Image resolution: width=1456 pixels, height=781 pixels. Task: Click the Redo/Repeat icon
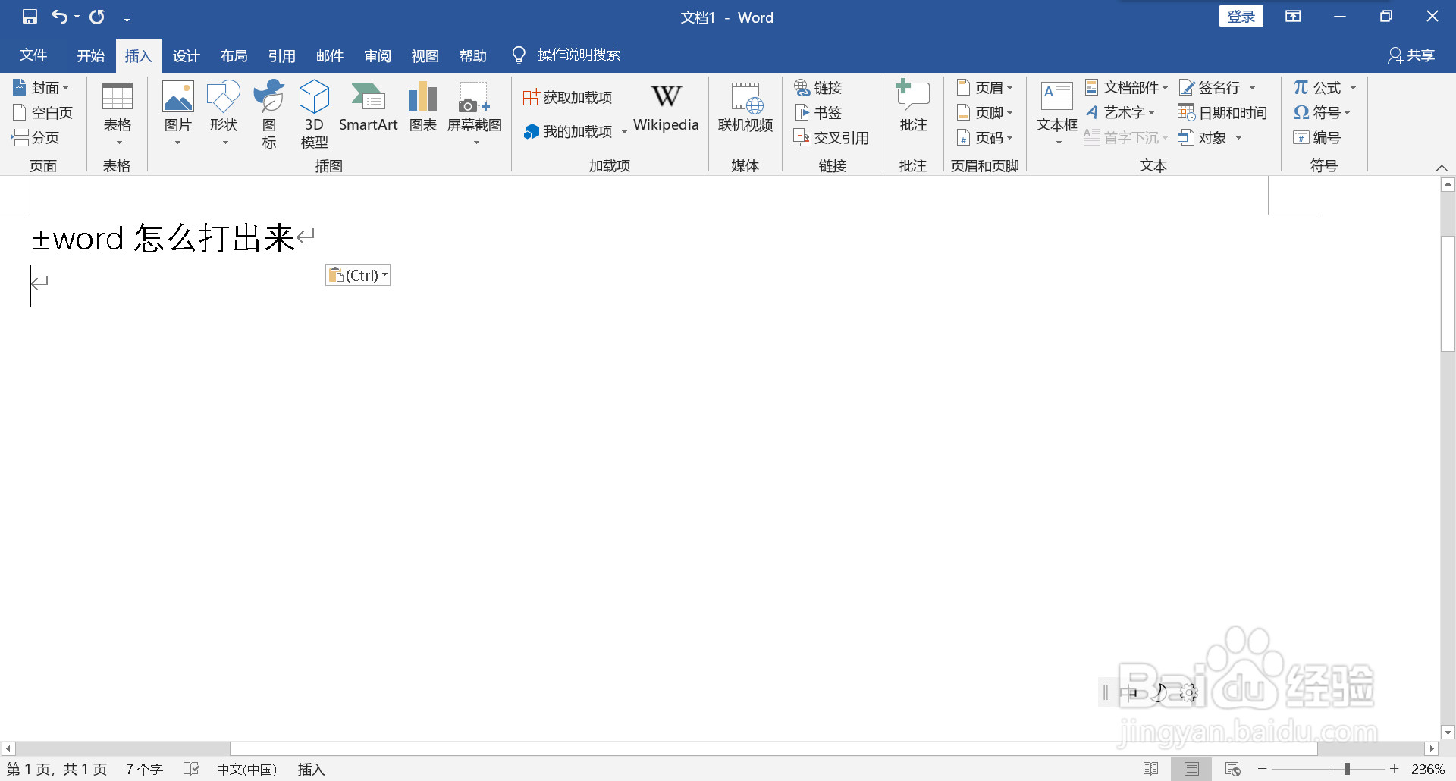[97, 17]
